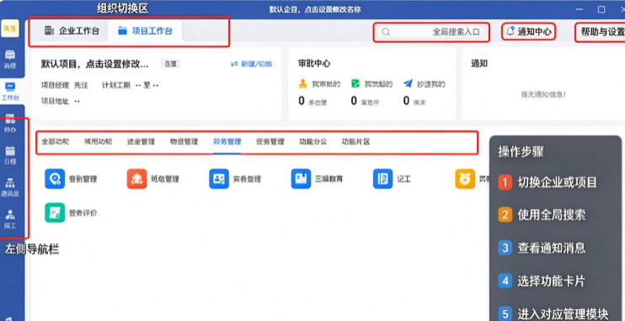This screenshot has width=625, height=321.
Task: Select the 劳务管理 function tab
Action: (227, 142)
